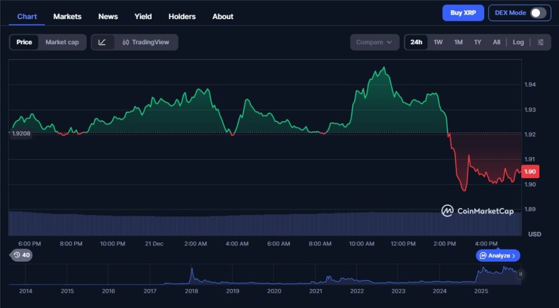Open the Chart tab
Screen dimensions: 559x308
pos(27,16)
